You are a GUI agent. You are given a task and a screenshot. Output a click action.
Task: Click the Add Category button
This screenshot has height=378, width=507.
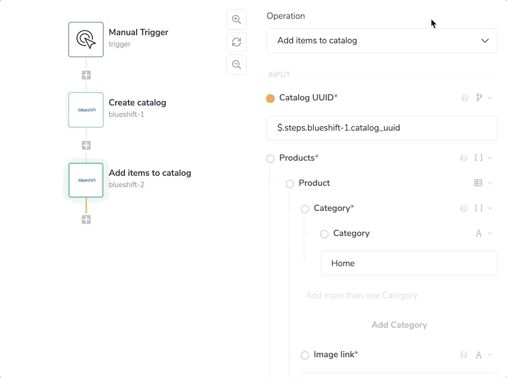tap(399, 325)
